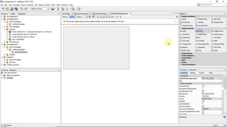Expand the Swing Menus palette category
Image resolution: width=227 pixels, height=127 pixels.
pyautogui.click(x=181, y=53)
